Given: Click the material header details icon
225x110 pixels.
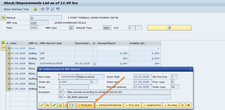Looking at the screenshot, I should 3,18.
